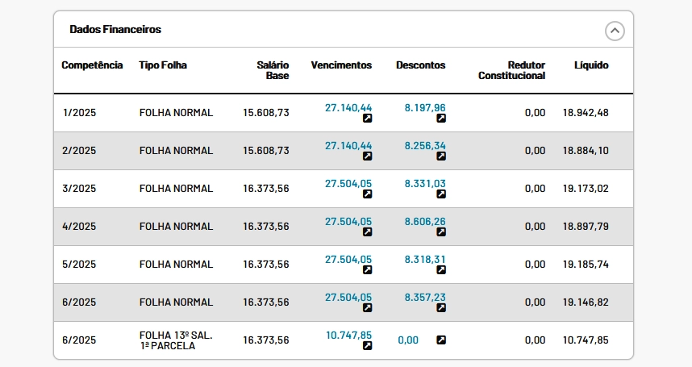Click Descontos value 8.256,34
The image size is (692, 367).
point(425,145)
